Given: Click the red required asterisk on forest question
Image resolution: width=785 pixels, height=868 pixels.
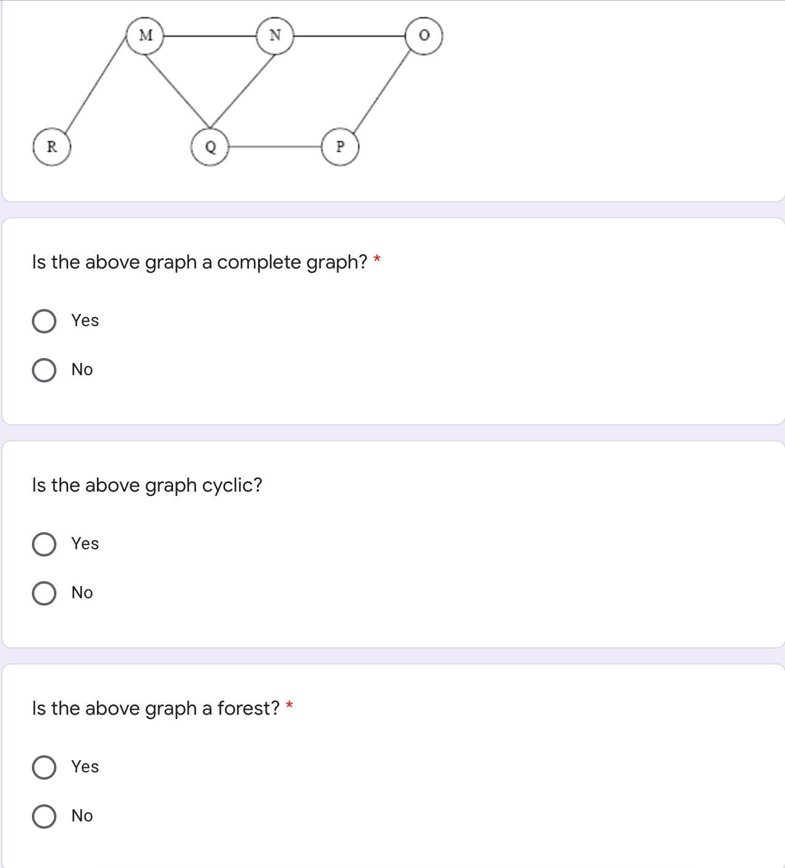Looking at the screenshot, I should point(289,705).
